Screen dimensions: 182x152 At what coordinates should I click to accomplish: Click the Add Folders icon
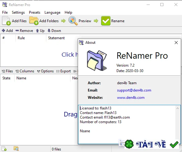(x=34, y=21)
